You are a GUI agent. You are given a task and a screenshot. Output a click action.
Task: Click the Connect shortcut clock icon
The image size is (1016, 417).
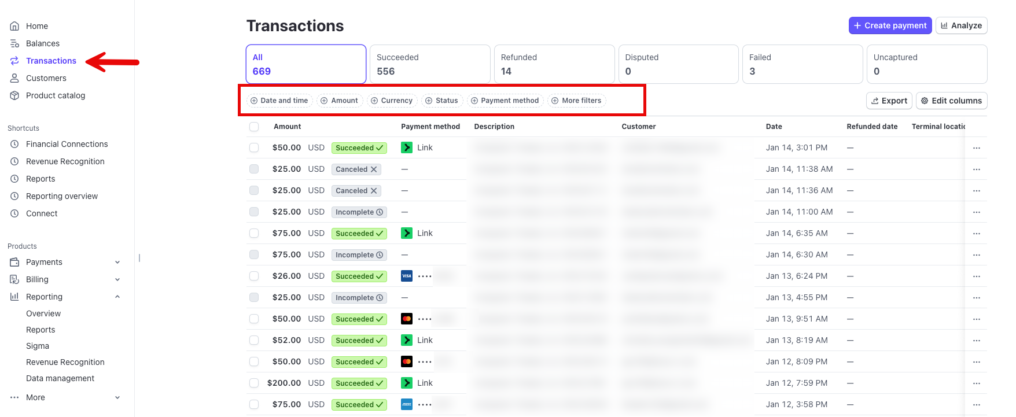click(14, 213)
